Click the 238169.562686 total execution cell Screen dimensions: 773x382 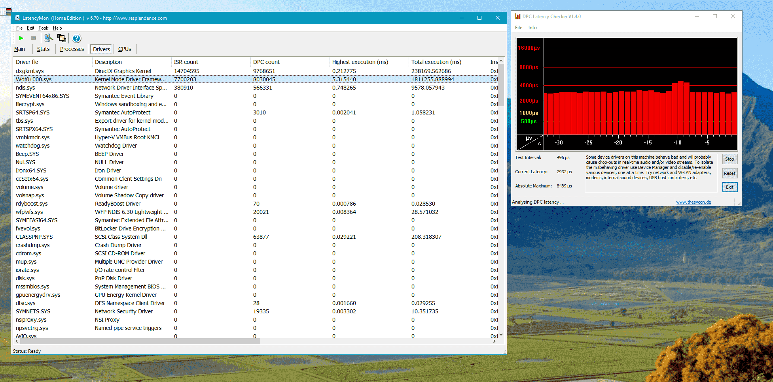(431, 71)
